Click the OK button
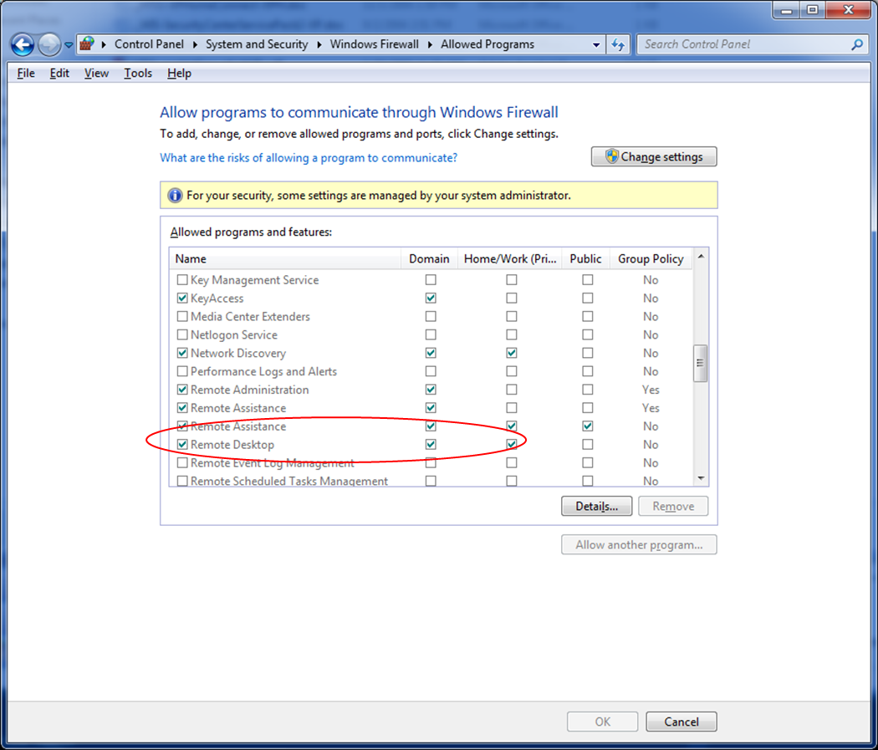The image size is (878, 750). click(603, 722)
